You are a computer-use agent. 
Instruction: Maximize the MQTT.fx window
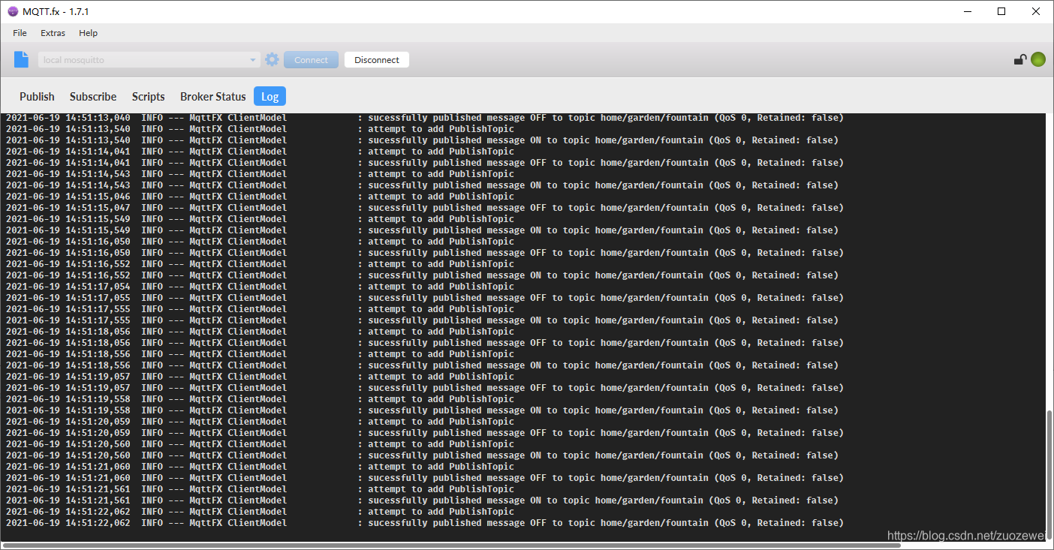coord(1001,11)
